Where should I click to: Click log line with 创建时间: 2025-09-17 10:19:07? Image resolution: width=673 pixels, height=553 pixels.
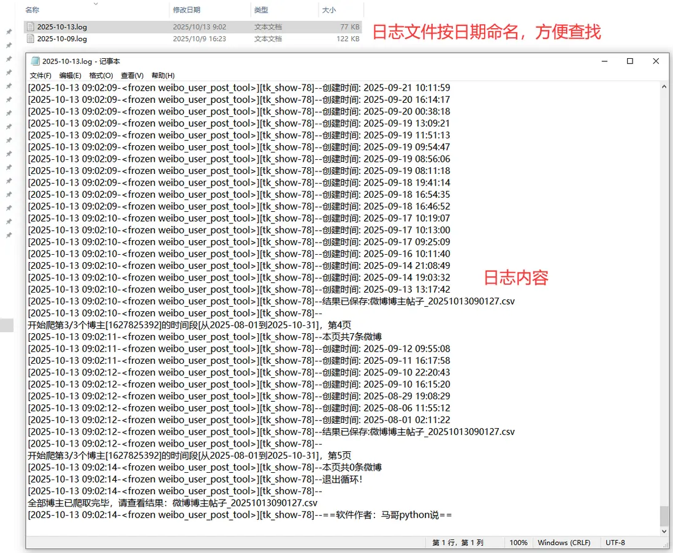tap(239, 218)
